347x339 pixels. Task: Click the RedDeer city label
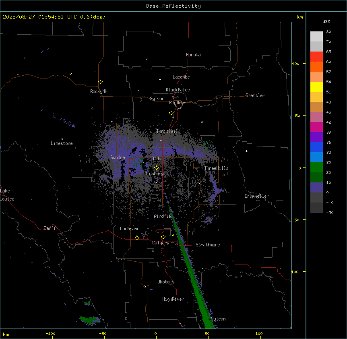177,103
